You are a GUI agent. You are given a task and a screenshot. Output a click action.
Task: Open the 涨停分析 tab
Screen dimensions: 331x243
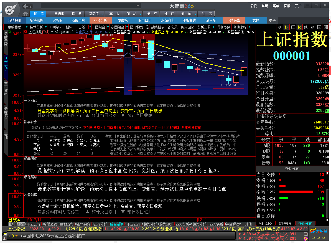100,20
